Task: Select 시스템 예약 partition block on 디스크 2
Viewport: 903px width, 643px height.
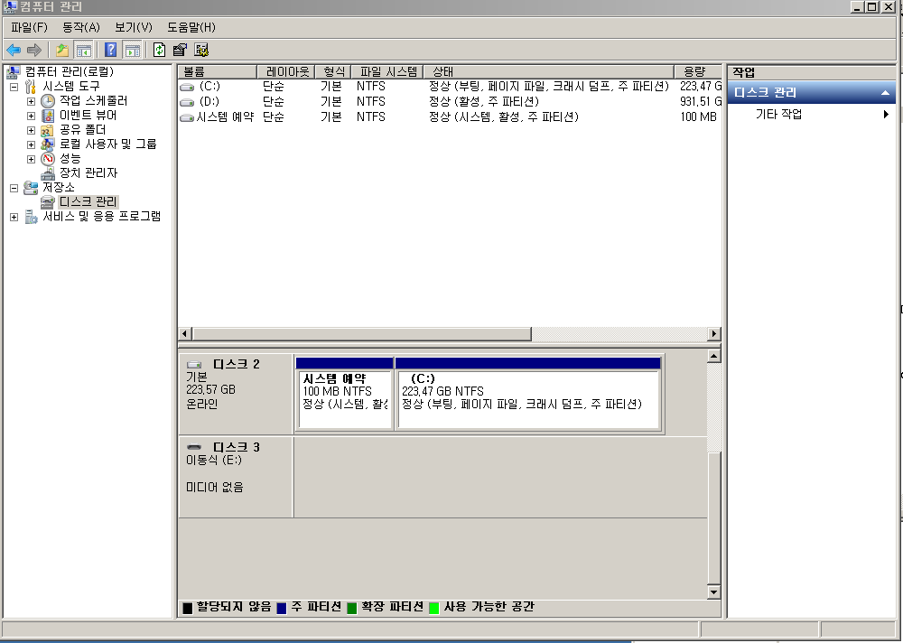Action: pyautogui.click(x=344, y=393)
